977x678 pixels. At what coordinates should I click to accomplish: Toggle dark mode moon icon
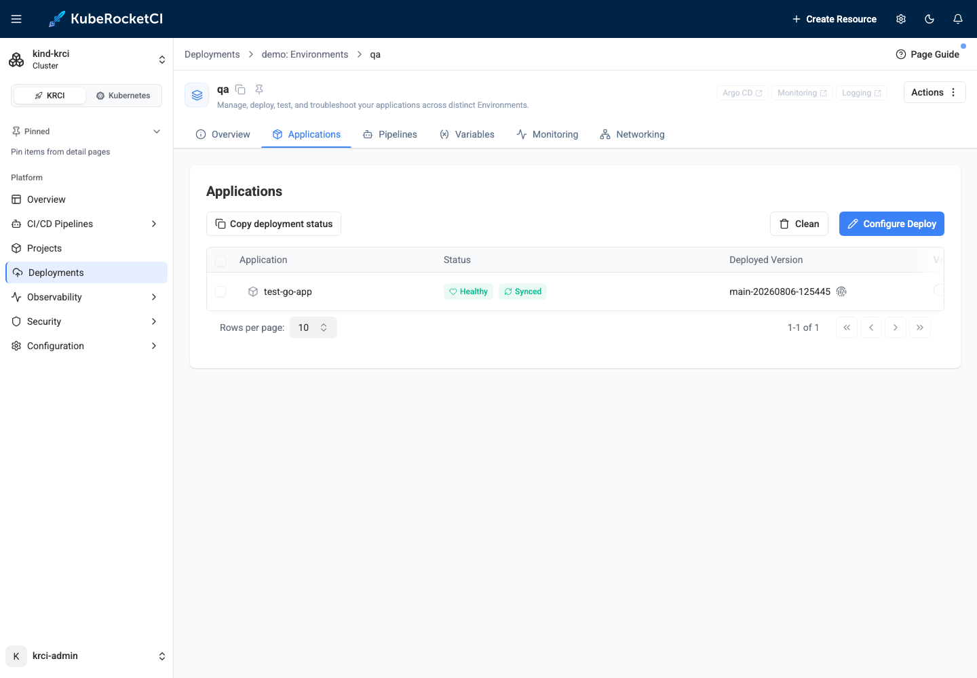pos(930,19)
